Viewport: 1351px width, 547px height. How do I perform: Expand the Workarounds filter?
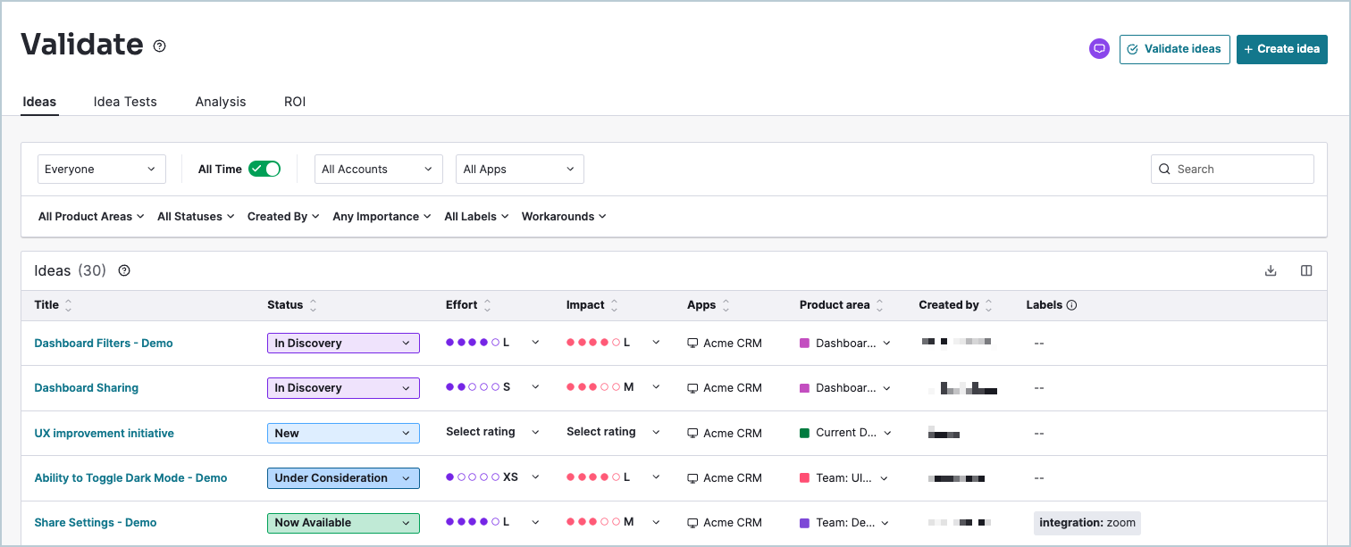[564, 217]
